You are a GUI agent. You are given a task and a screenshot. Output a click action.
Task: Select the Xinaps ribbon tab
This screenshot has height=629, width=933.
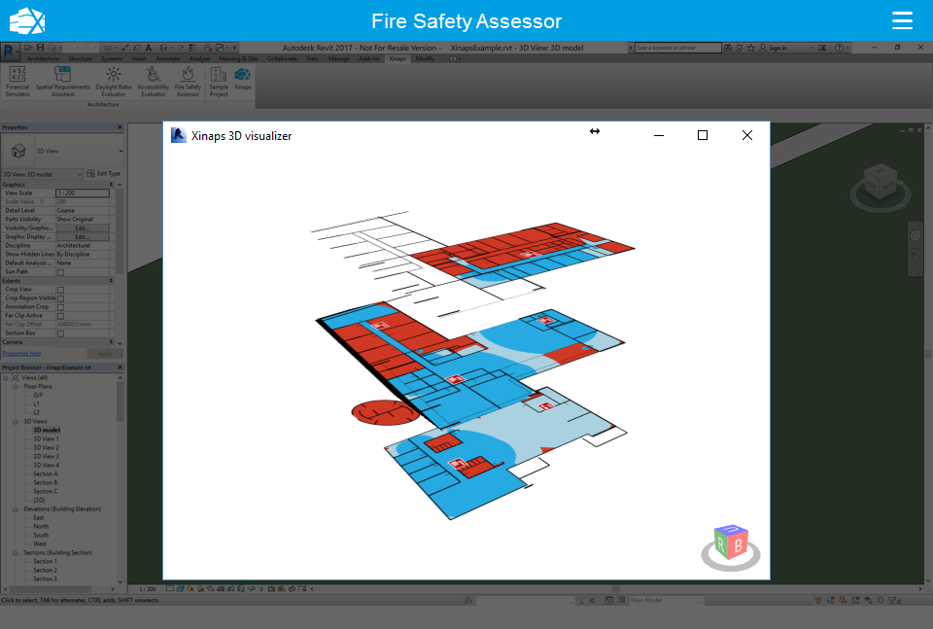point(397,59)
